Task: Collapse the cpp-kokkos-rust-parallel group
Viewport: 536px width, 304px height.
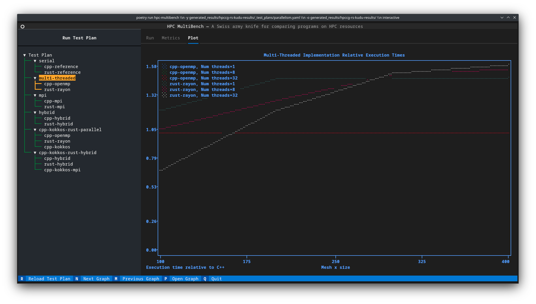Action: pyautogui.click(x=35, y=130)
